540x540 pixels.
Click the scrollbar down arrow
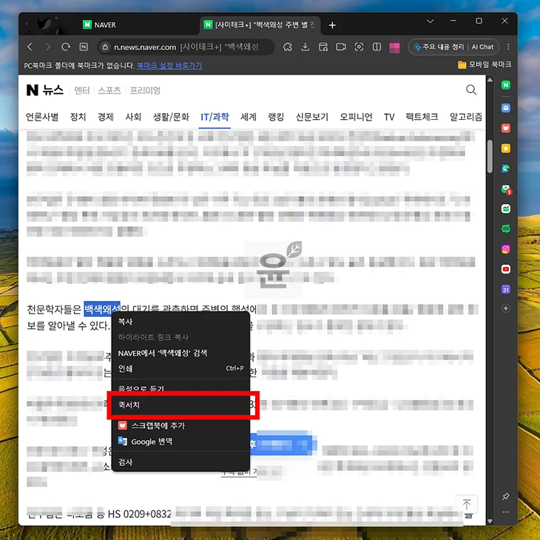click(490, 521)
